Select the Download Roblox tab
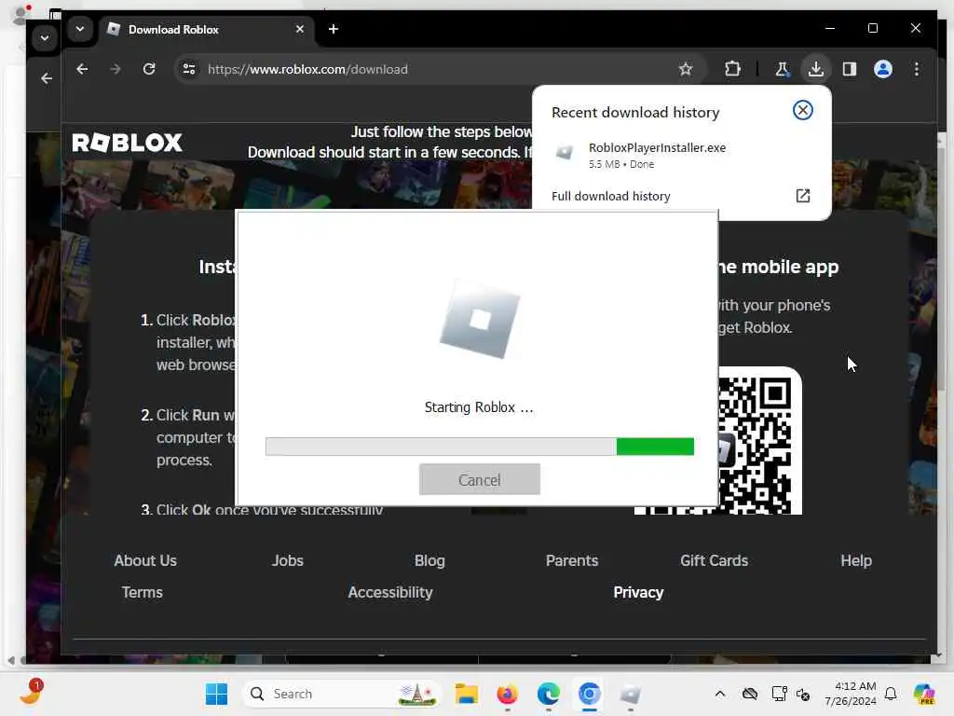Screen dimensions: 954x716 [x=205, y=29]
